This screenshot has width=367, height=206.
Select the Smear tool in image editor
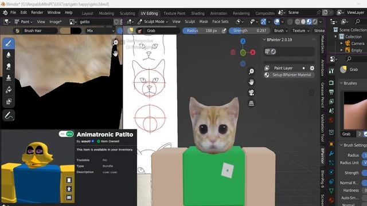click(x=9, y=66)
